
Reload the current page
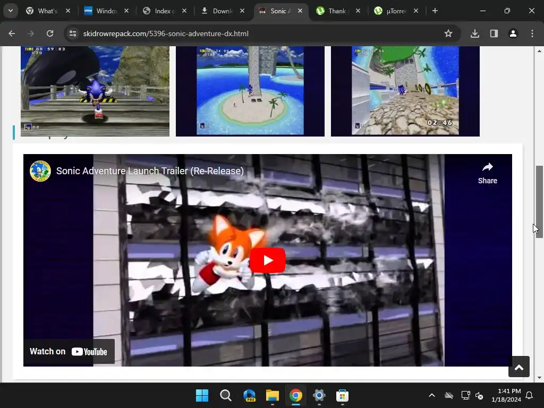(x=50, y=33)
